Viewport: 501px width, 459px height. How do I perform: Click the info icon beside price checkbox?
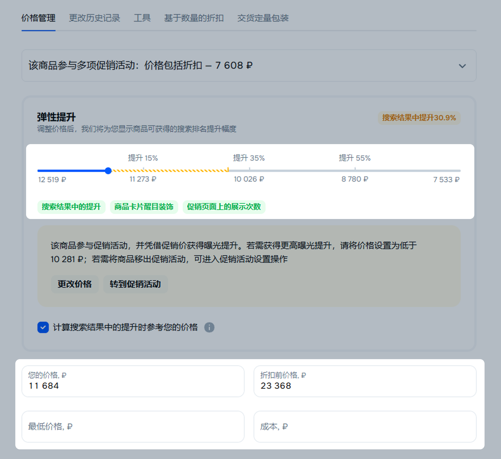tap(209, 327)
